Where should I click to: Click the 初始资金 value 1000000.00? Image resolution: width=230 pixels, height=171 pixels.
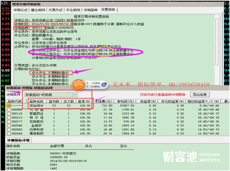tap(59, 157)
